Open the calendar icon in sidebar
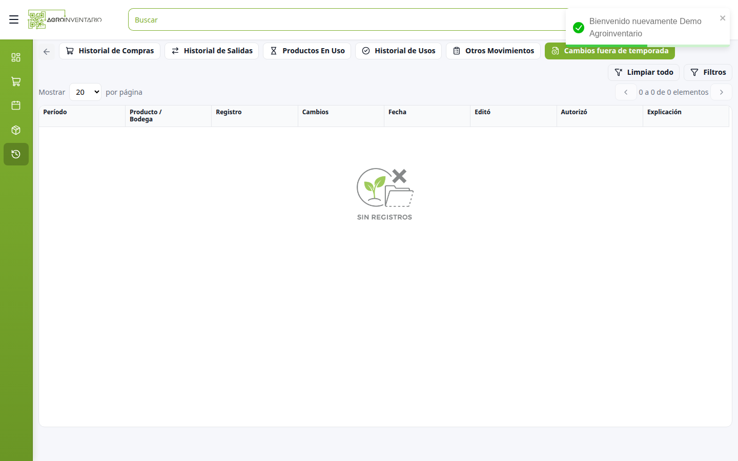The height and width of the screenshot is (461, 738). click(16, 106)
